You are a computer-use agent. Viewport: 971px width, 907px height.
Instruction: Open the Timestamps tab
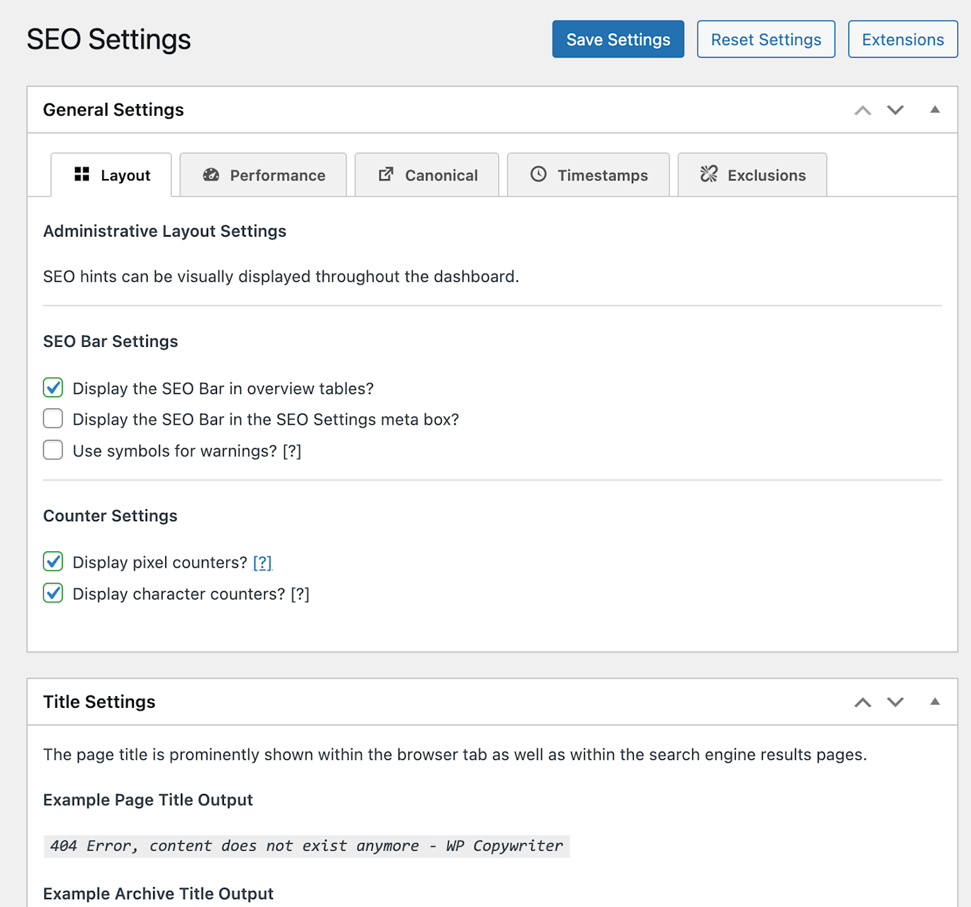pos(589,176)
